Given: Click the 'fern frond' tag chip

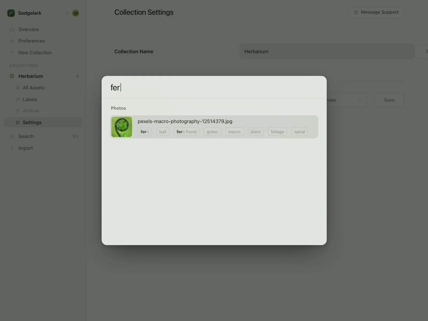Looking at the screenshot, I should click(x=186, y=132).
